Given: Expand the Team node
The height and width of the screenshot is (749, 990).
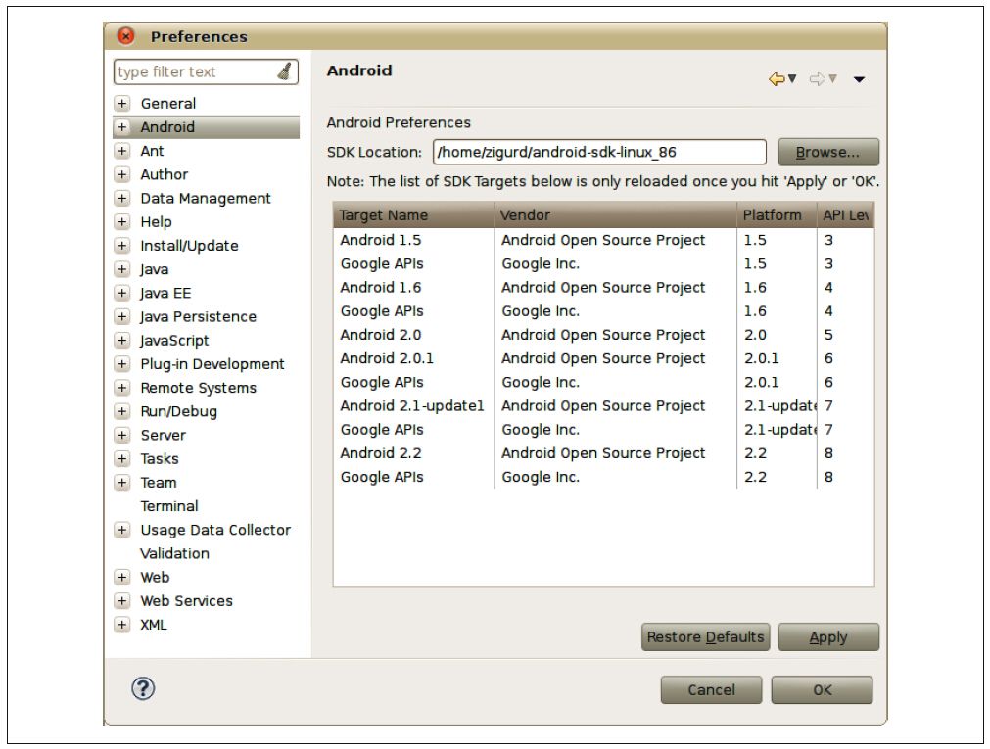Looking at the screenshot, I should tap(122, 482).
